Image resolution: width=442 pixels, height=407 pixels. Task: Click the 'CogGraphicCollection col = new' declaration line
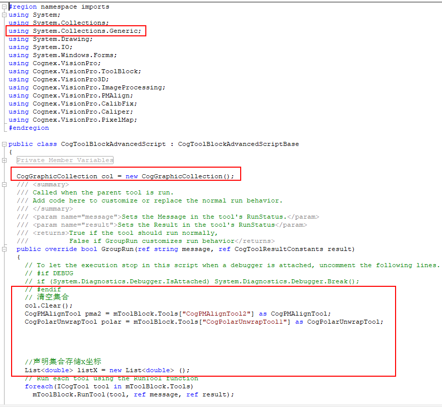coord(125,177)
